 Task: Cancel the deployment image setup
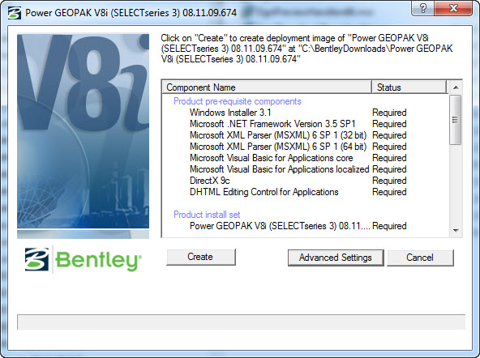pos(420,258)
